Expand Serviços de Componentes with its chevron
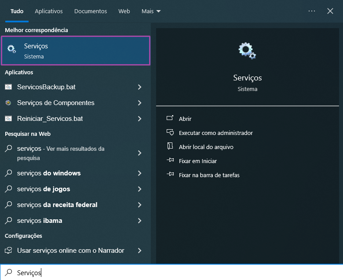The image size is (343, 280). pyautogui.click(x=139, y=103)
